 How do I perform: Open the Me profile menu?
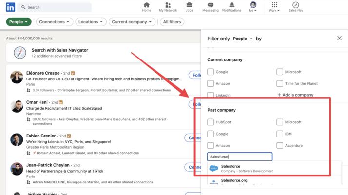pyautogui.click(x=253, y=7)
